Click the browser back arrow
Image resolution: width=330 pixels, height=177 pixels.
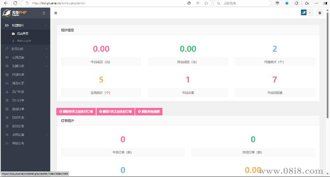[6, 3]
